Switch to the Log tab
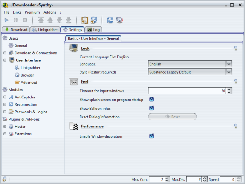 pos(93,29)
